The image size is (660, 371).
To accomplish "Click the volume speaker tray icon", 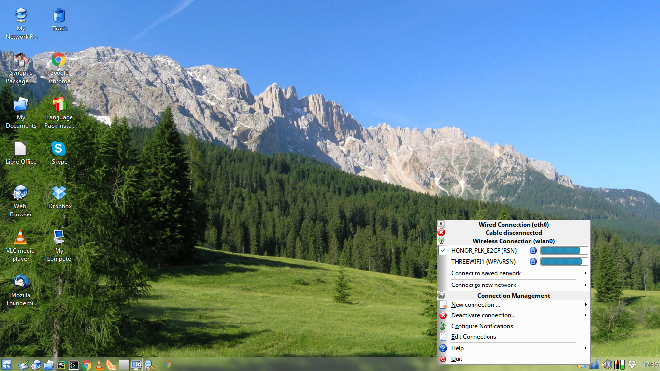I will point(606,364).
